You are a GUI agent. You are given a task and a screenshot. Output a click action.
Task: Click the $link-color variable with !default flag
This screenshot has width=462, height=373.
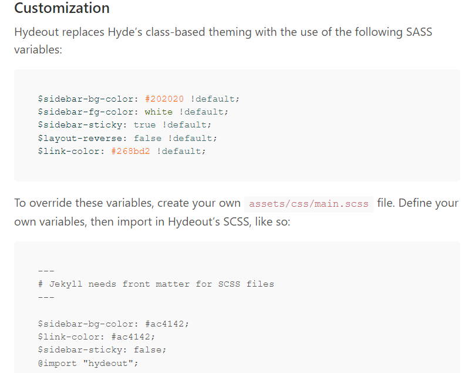(x=71, y=151)
